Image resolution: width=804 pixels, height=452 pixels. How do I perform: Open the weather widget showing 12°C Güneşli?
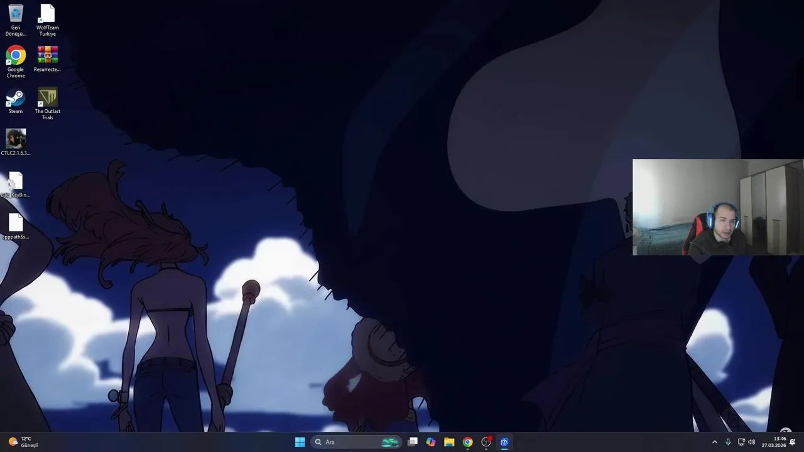tap(23, 442)
